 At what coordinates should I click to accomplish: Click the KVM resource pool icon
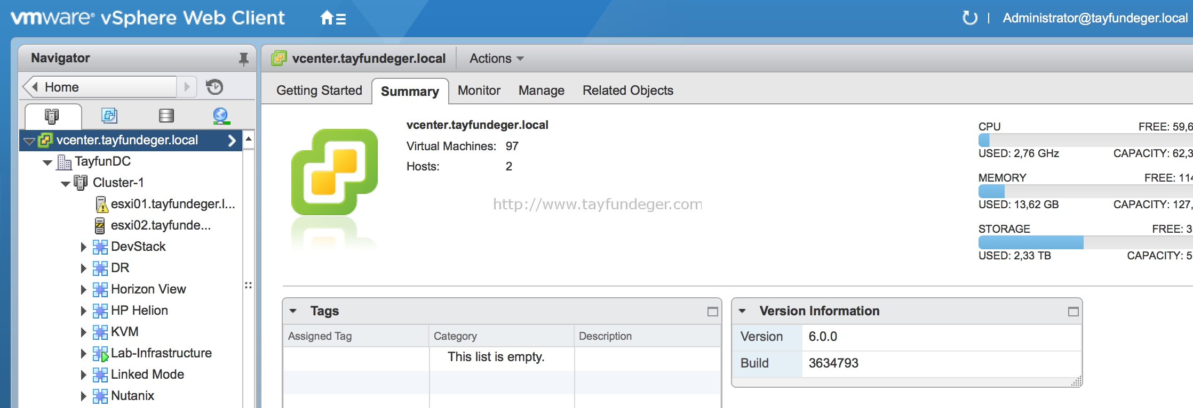pos(100,332)
